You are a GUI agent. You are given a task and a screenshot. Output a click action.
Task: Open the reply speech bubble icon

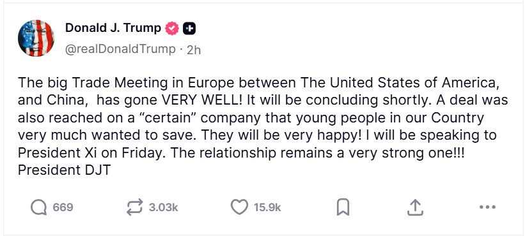38,207
